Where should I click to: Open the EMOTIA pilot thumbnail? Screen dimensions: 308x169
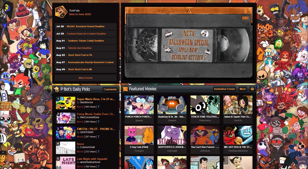(x=66, y=133)
